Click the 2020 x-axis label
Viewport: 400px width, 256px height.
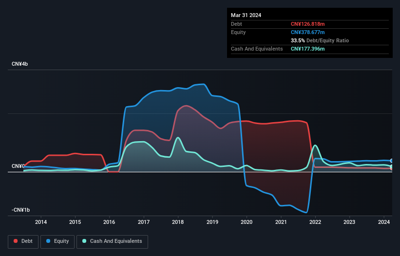[247, 222]
